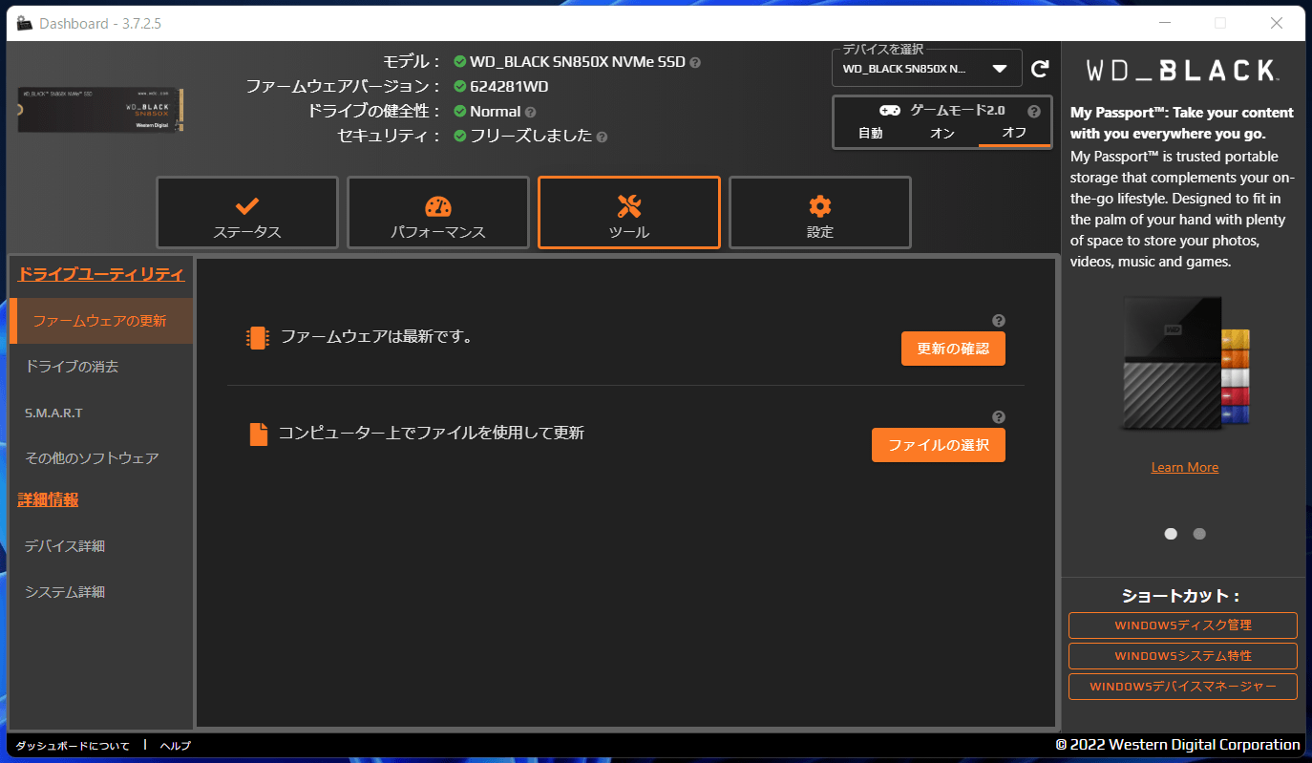The height and width of the screenshot is (763, 1312).
Task: Click the 更新の確認 button
Action: [x=953, y=349]
